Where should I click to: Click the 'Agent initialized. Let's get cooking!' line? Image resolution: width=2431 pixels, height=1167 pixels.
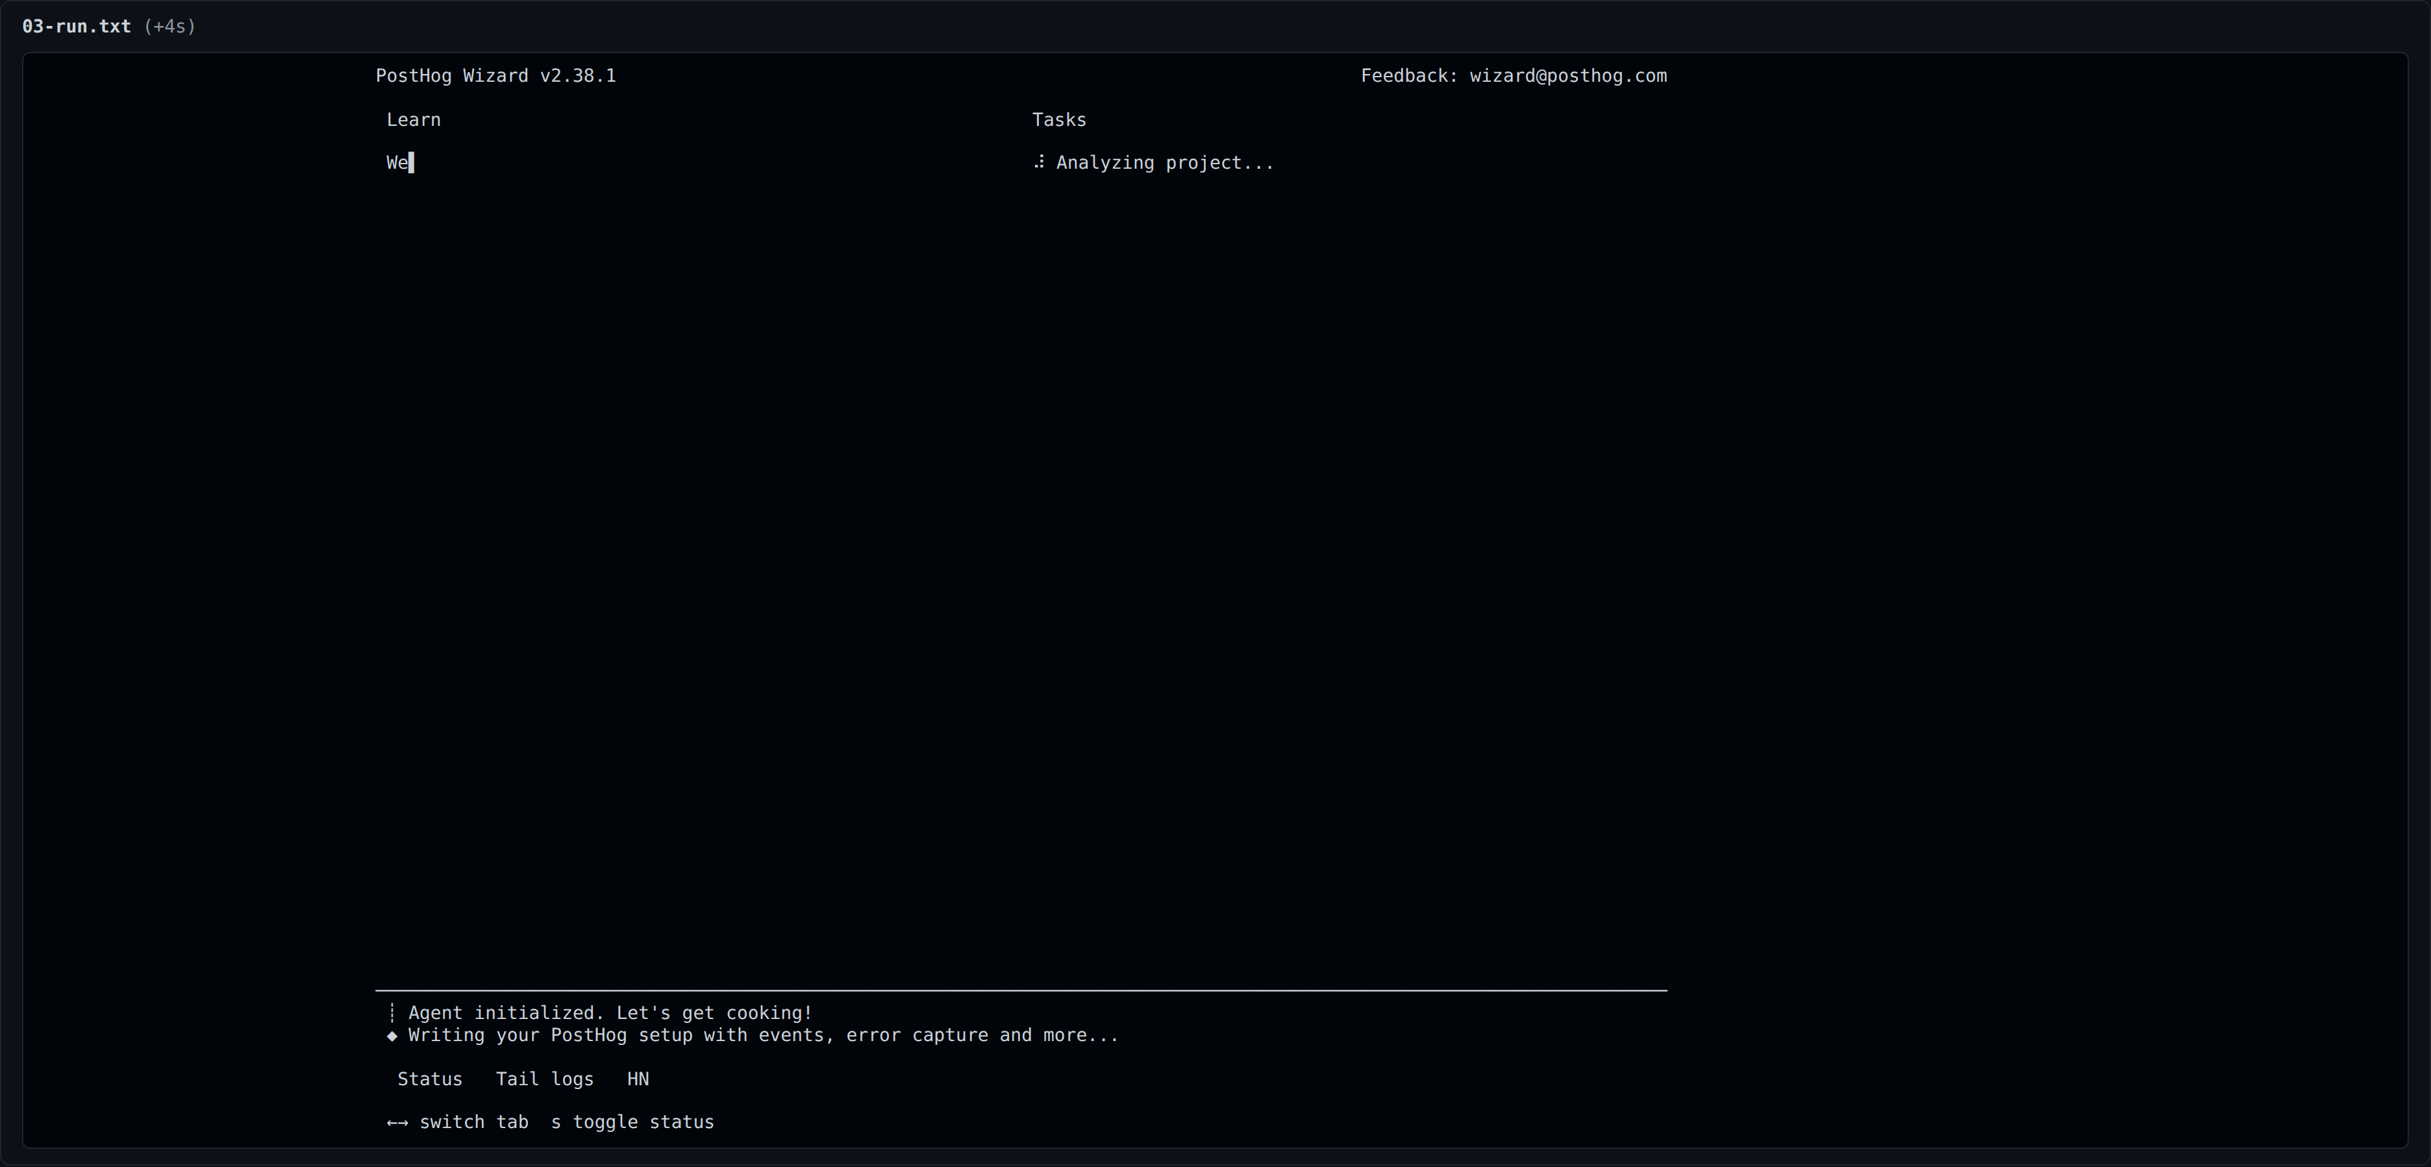coord(610,1013)
